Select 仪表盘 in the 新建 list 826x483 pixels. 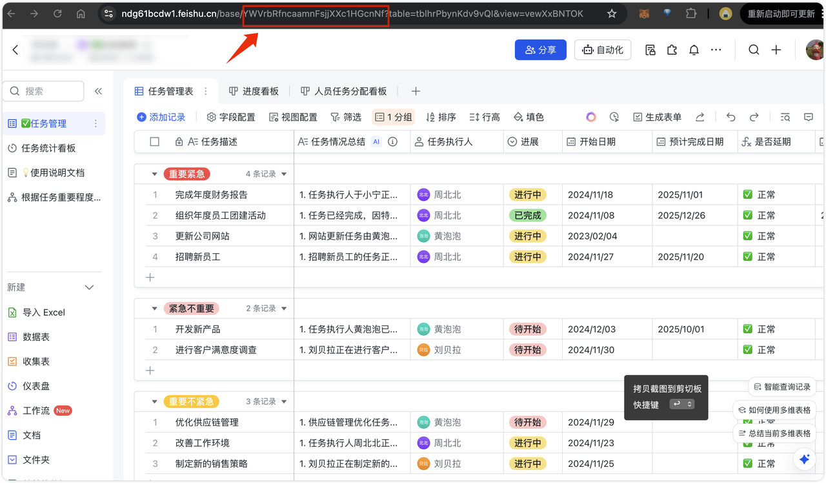pyautogui.click(x=29, y=385)
